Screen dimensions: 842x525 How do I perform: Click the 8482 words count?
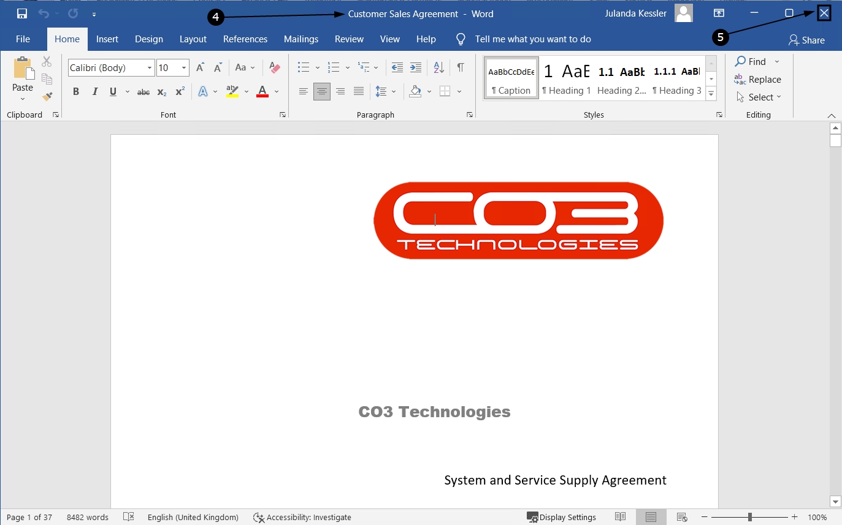click(88, 517)
